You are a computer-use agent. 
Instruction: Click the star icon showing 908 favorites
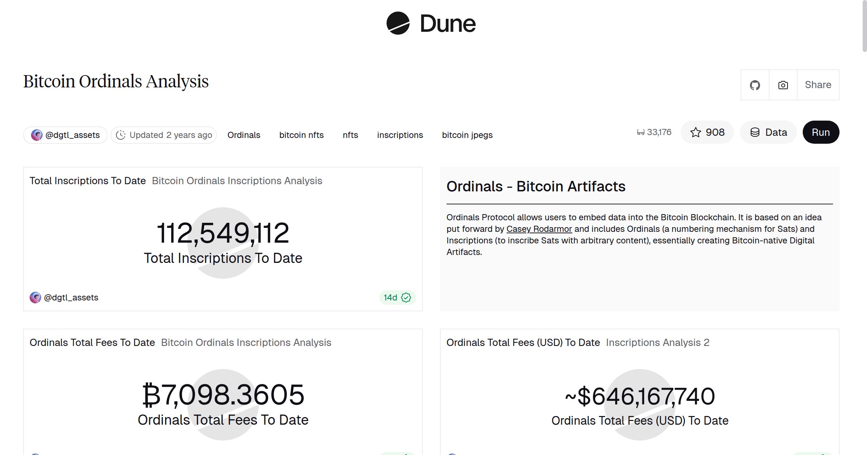695,132
